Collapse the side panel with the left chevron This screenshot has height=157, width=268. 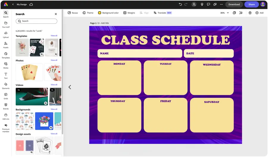pyautogui.click(x=70, y=87)
